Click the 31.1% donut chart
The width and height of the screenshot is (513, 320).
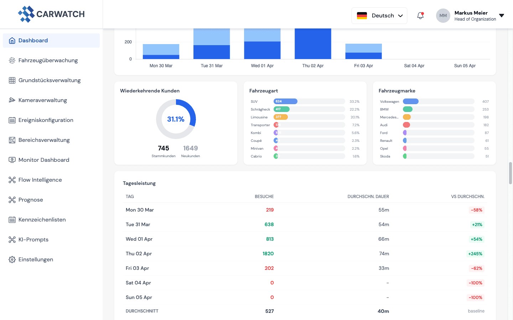click(x=176, y=119)
